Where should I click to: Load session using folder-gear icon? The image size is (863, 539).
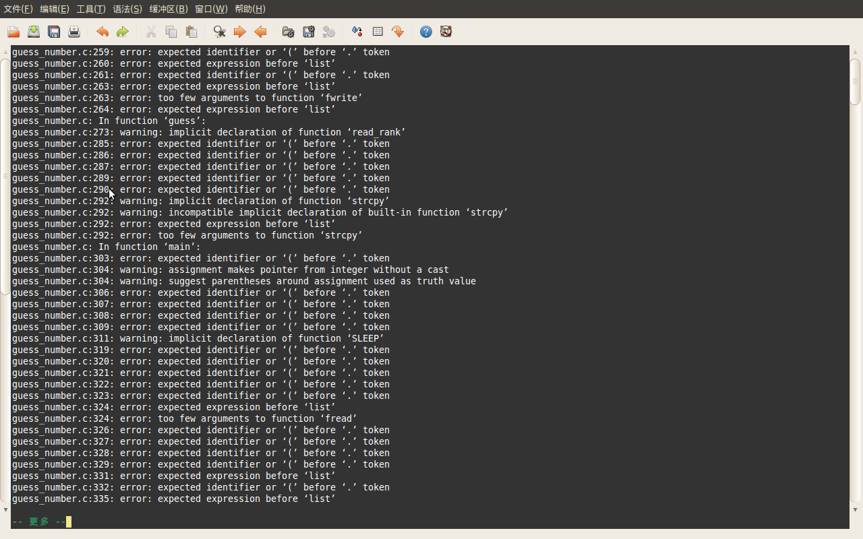pos(288,32)
